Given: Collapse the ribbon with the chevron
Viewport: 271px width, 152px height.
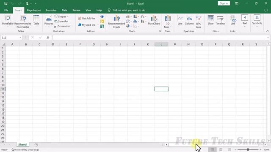Looking at the screenshot, I should [268, 31].
